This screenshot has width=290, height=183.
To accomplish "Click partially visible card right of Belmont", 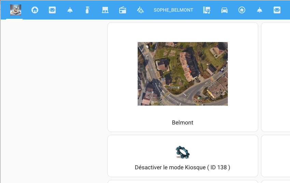I will pyautogui.click(x=276, y=77).
